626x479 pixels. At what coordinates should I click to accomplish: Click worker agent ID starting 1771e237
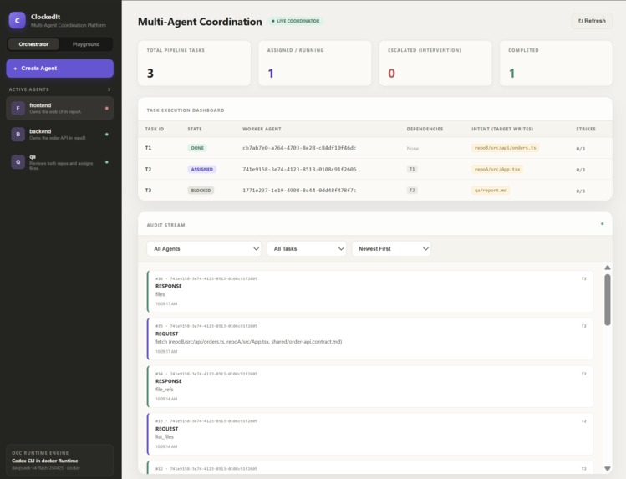299,191
